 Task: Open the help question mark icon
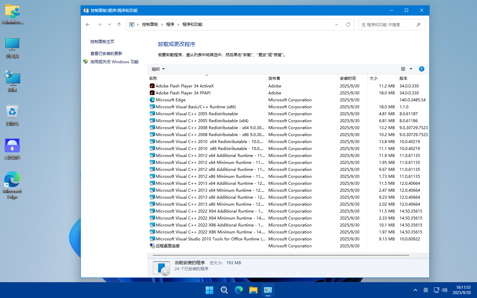(421, 69)
